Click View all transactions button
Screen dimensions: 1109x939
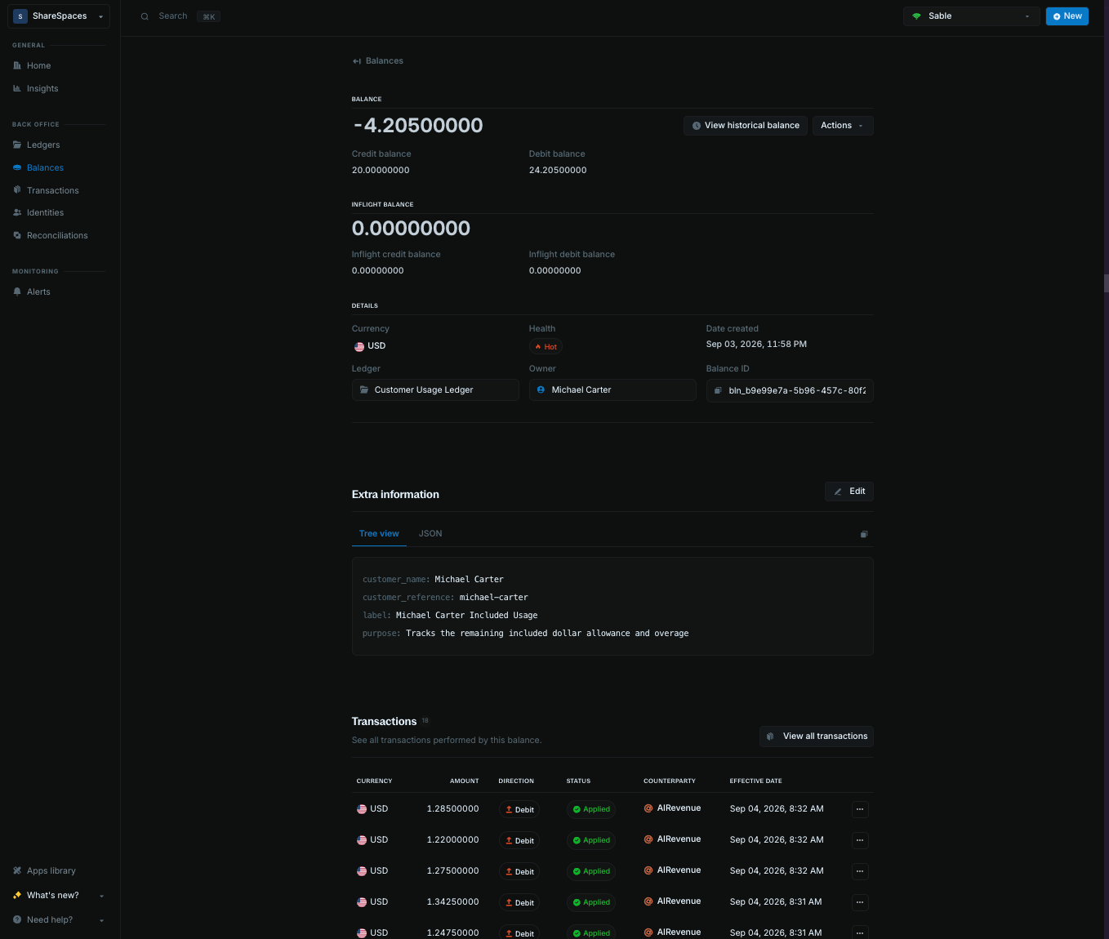tap(817, 737)
